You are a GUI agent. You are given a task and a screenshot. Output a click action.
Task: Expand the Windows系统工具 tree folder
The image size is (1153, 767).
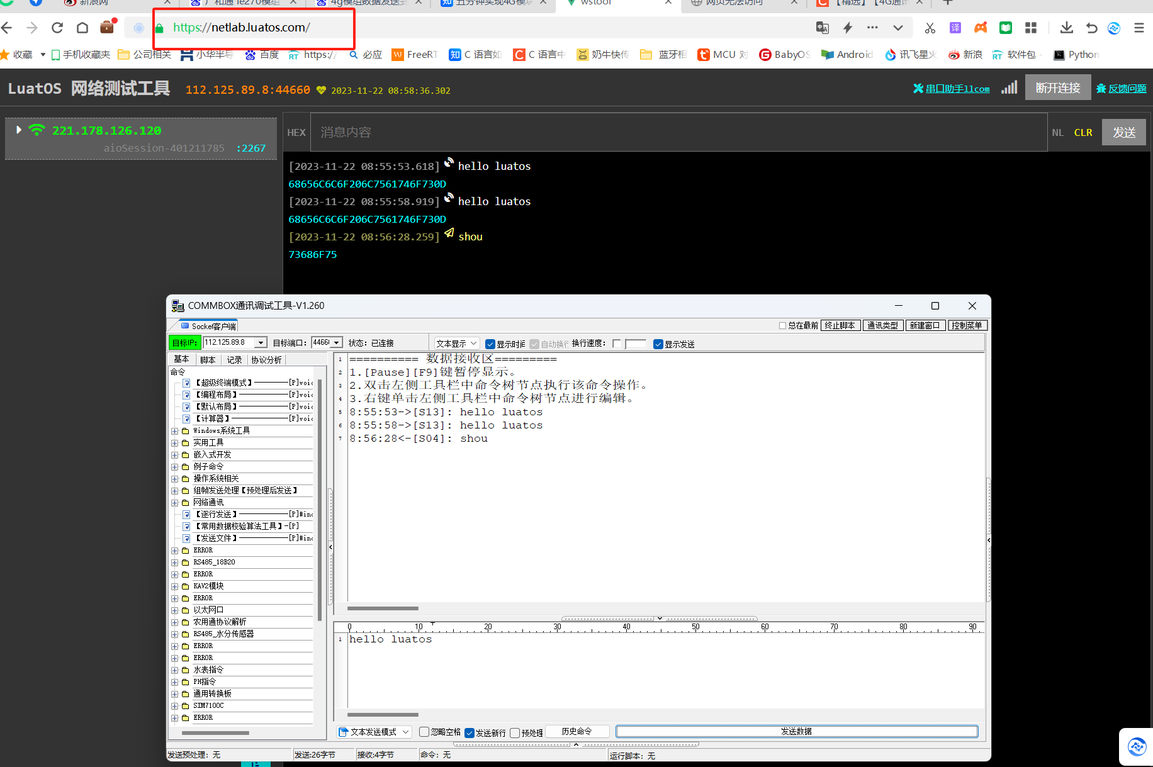(174, 431)
